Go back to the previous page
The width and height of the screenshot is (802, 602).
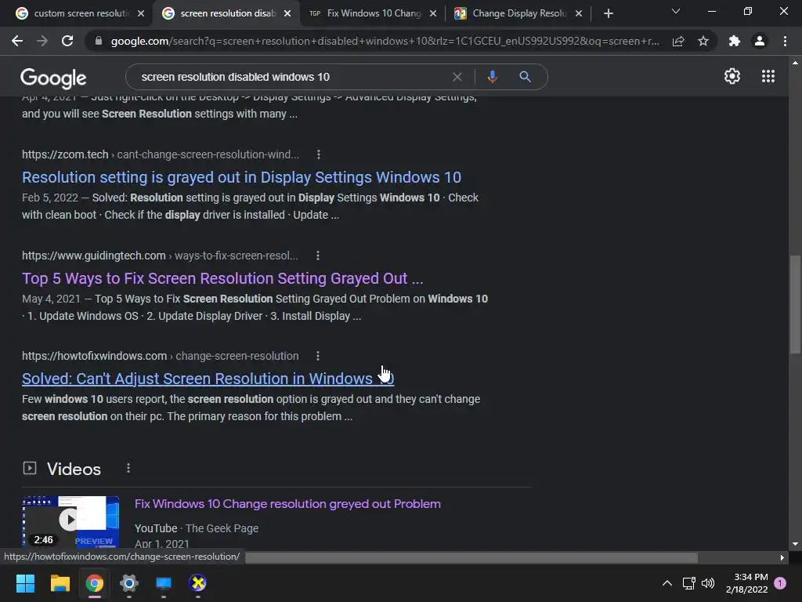17,41
